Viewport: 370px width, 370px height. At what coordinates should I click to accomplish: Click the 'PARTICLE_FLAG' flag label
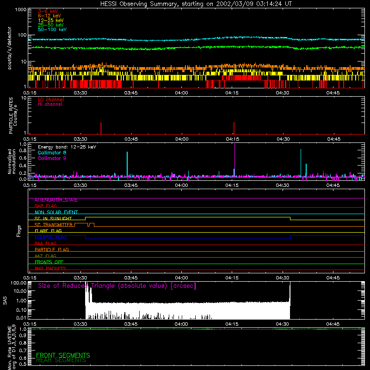coord(52,250)
